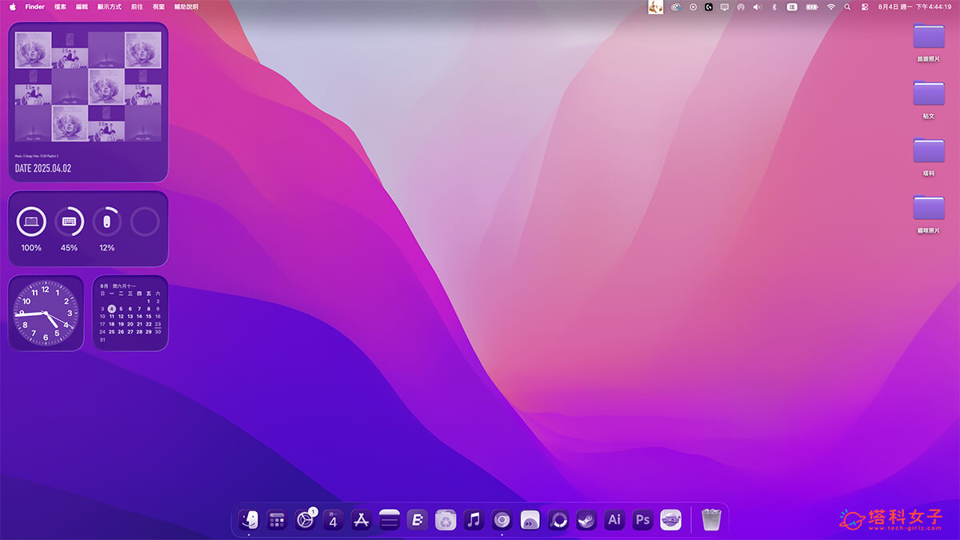Open the Apple menu
This screenshot has width=960, height=540.
point(12,6)
